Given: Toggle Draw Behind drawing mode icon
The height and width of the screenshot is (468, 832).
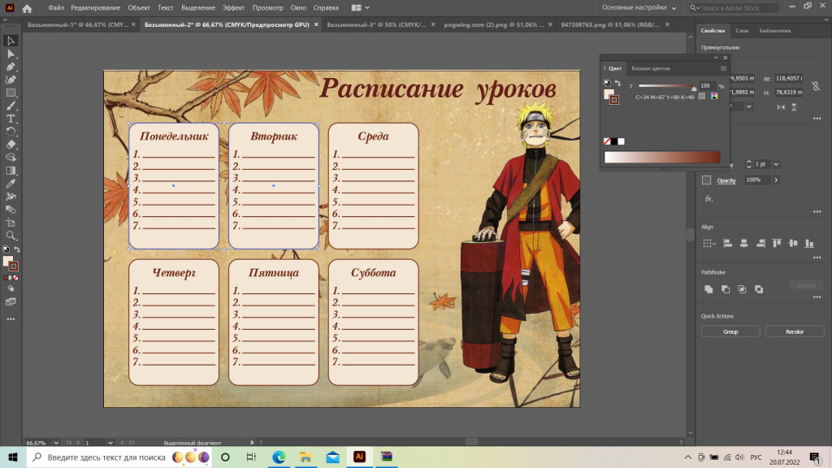Looking at the screenshot, I should [11, 289].
